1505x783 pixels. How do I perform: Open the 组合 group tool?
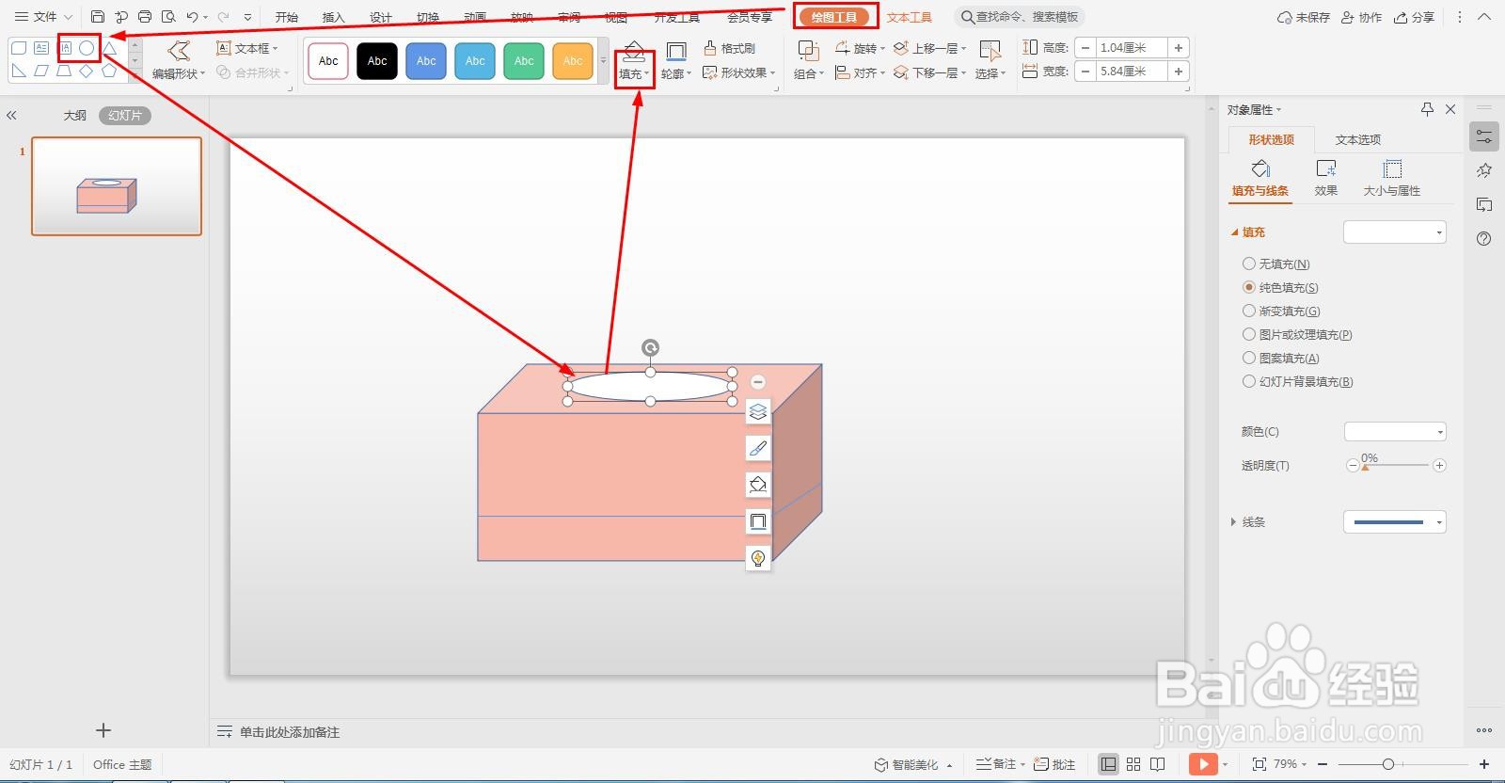point(808,60)
